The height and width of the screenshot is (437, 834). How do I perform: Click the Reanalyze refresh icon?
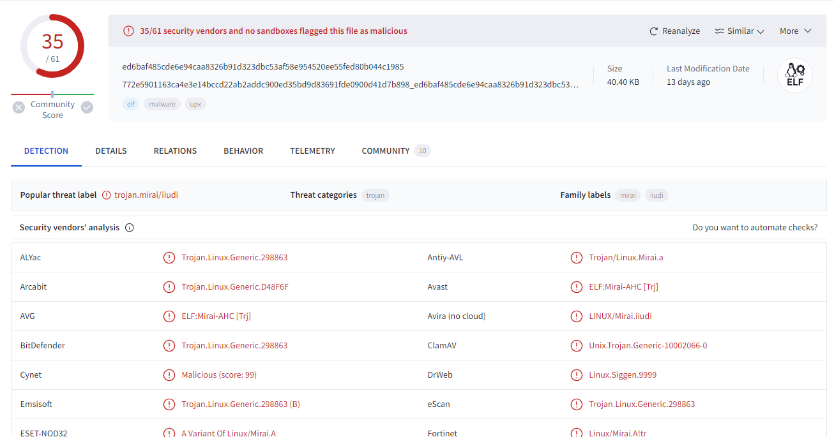point(653,31)
